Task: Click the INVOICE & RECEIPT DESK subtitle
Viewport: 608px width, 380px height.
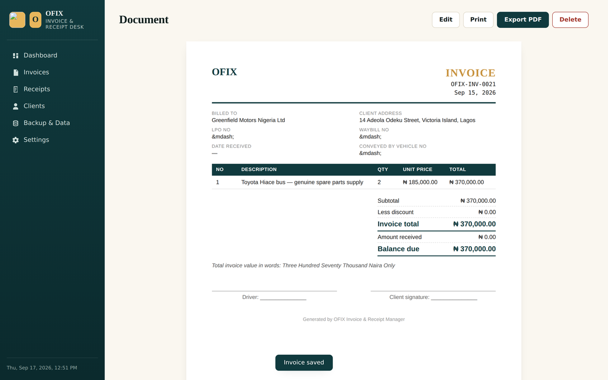Action: pyautogui.click(x=65, y=24)
